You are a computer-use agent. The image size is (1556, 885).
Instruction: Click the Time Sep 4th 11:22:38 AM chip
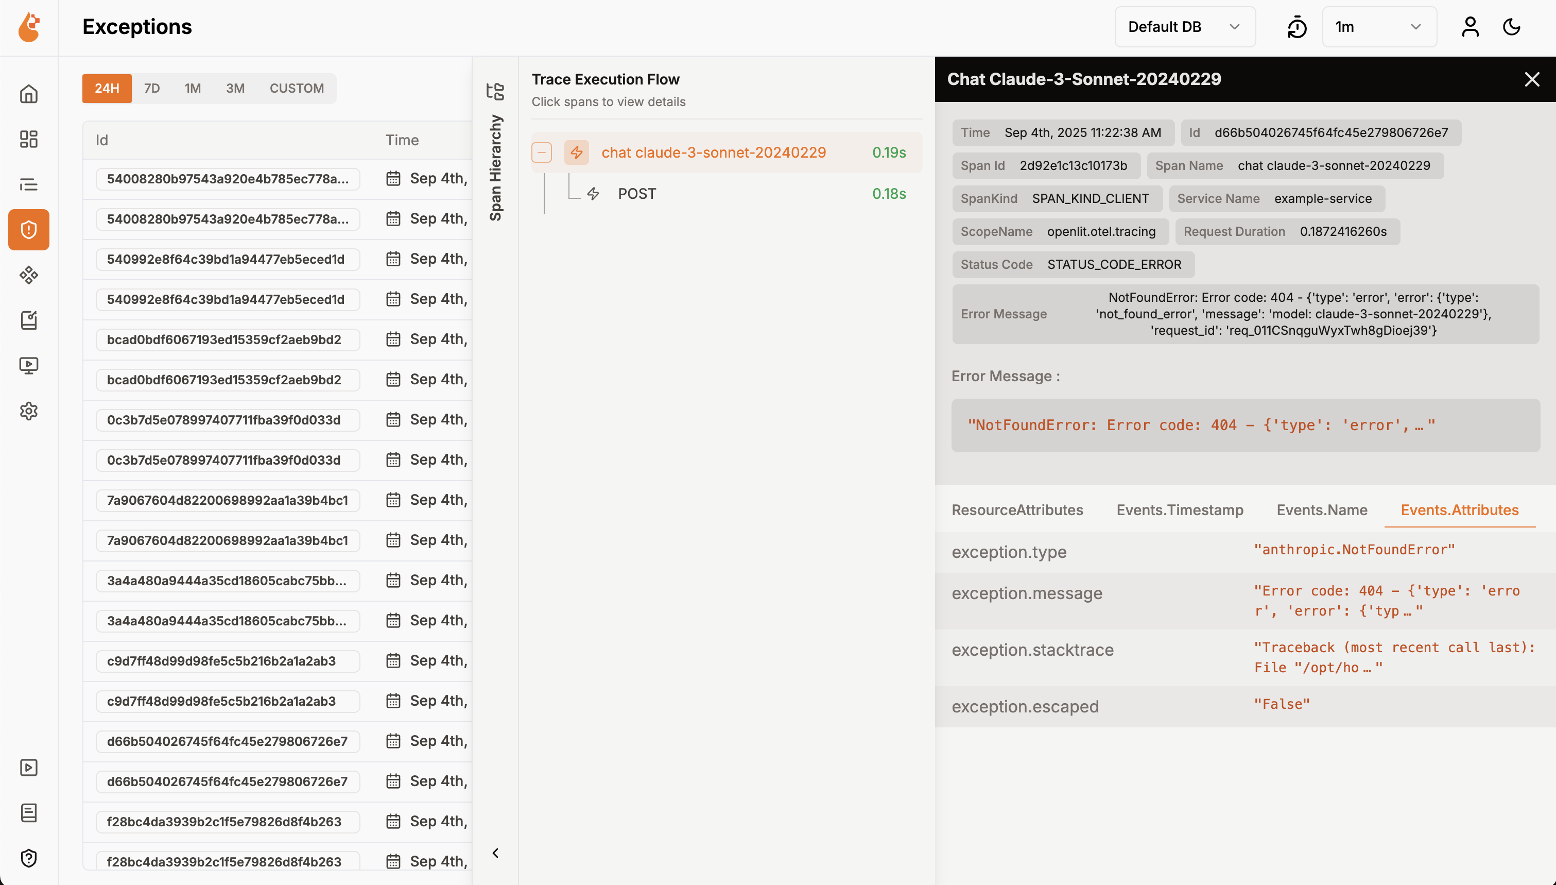pos(1063,132)
